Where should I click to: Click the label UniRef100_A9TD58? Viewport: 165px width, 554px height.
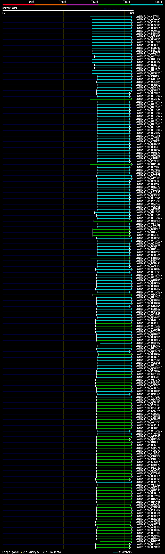coord(148,56)
